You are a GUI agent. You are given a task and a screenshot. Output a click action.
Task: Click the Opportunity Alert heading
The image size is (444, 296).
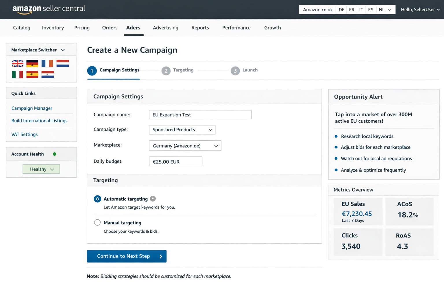click(358, 97)
